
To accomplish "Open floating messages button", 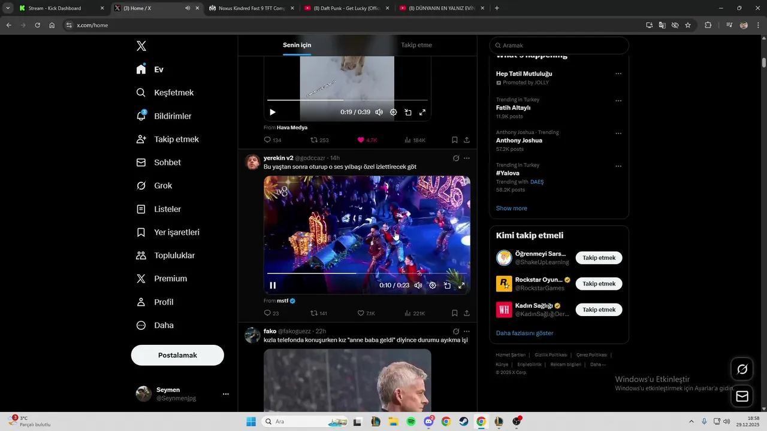I will click(742, 396).
